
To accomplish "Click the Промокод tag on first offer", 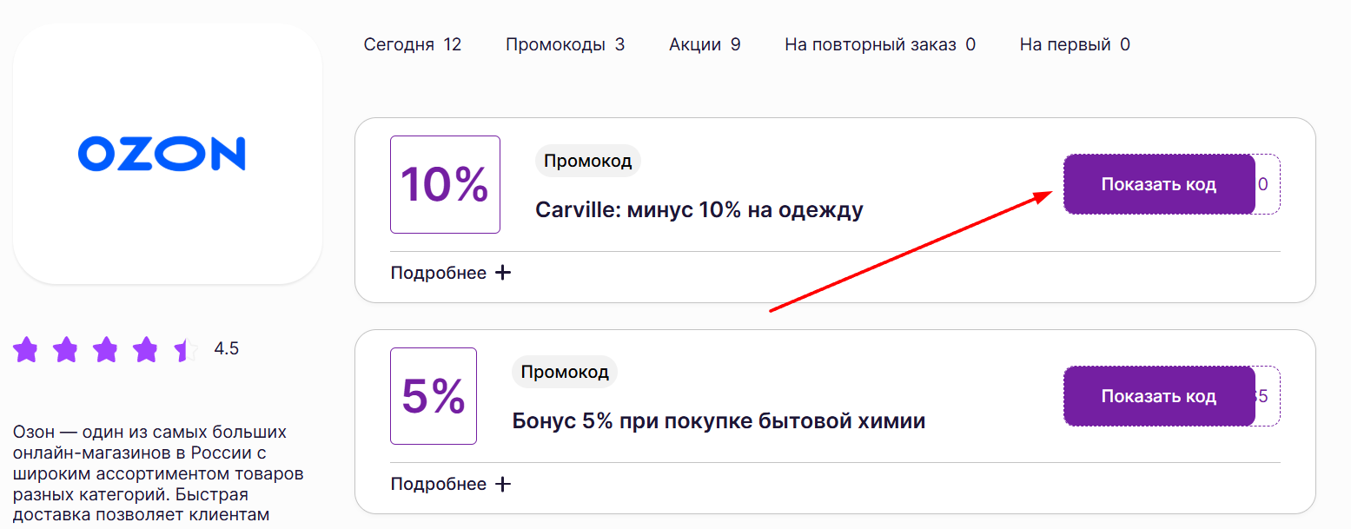I will pyautogui.click(x=587, y=160).
